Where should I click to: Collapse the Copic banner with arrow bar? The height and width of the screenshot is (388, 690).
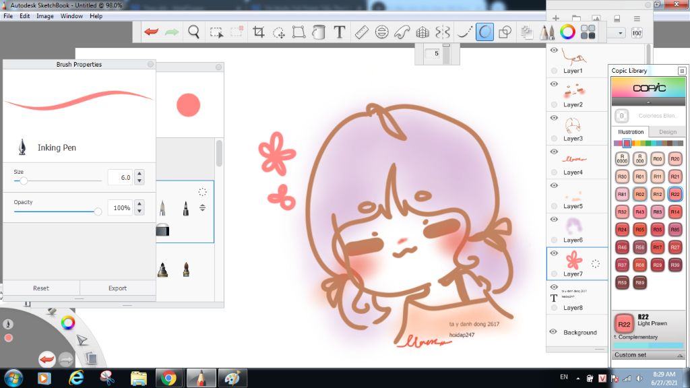[x=648, y=102]
